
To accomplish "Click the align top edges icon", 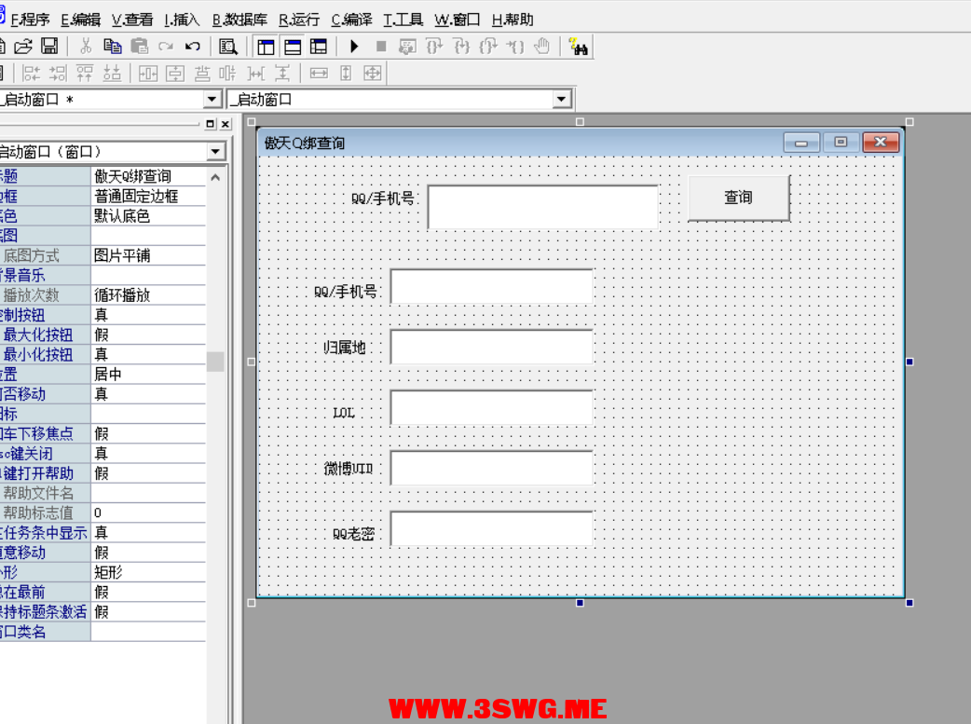I will [x=85, y=73].
